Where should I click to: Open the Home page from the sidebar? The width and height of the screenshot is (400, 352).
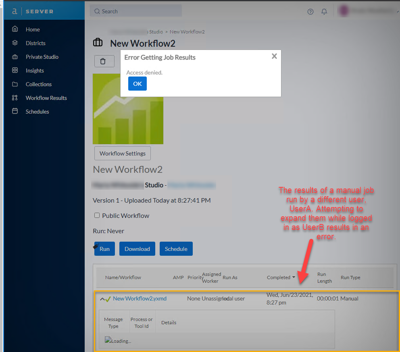[x=33, y=29]
